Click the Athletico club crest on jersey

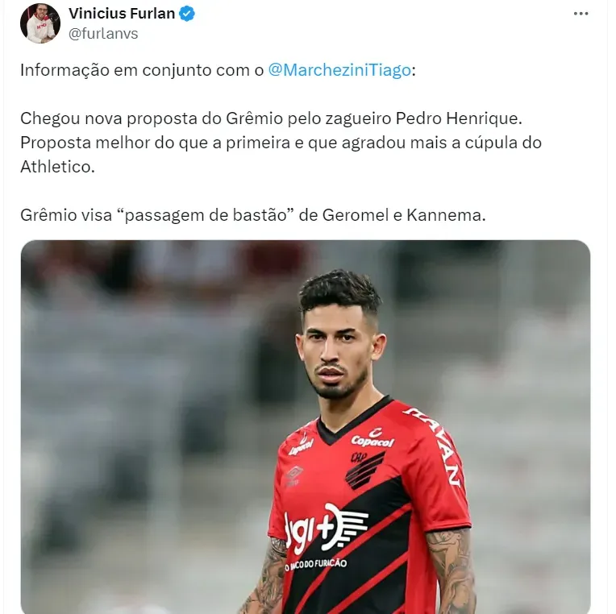[364, 470]
